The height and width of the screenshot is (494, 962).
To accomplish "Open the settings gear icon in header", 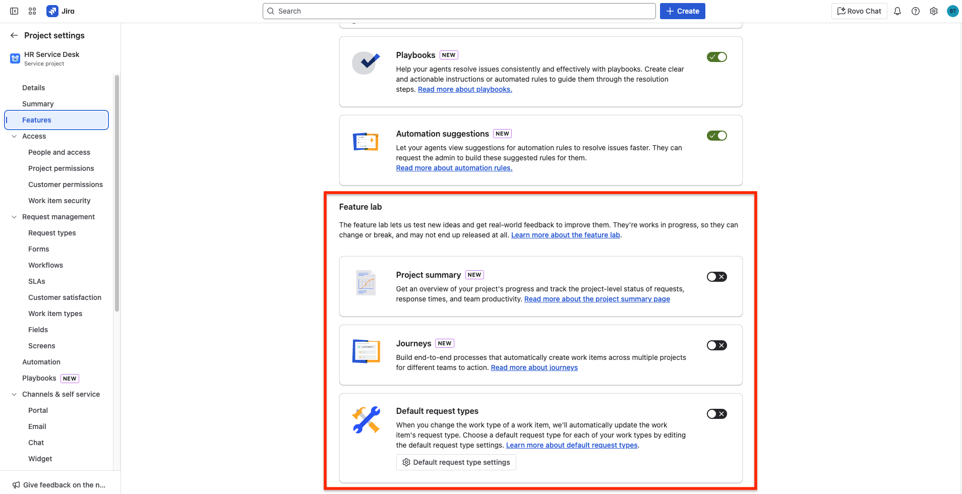I will click(934, 11).
